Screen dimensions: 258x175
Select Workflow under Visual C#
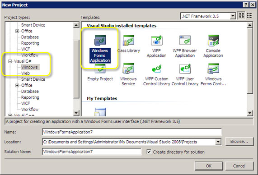30,109
